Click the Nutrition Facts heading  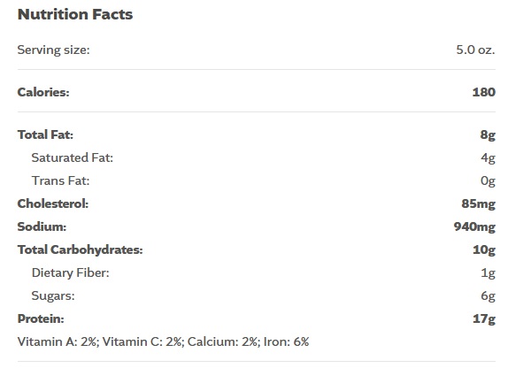point(75,14)
